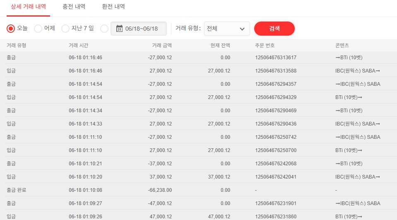Enable the custom date range radio button
Image resolution: width=397 pixels, height=220 pixels.
104,29
